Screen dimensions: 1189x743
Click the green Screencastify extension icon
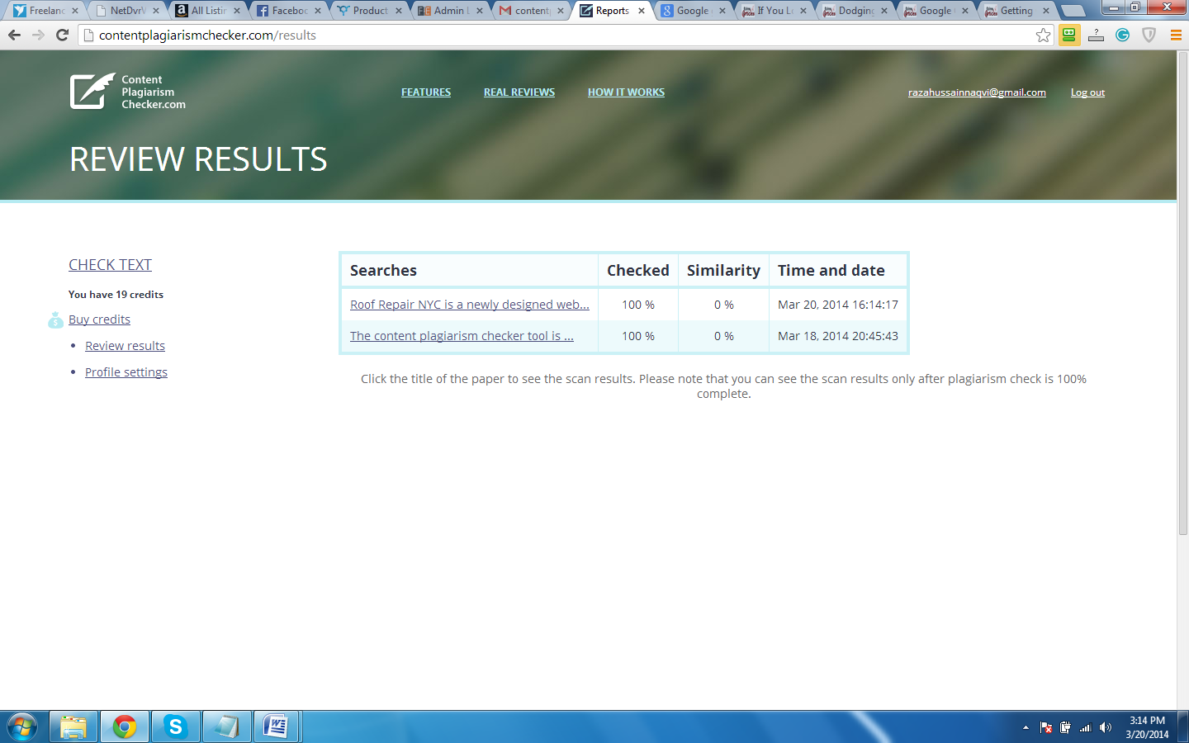pyautogui.click(x=1068, y=35)
